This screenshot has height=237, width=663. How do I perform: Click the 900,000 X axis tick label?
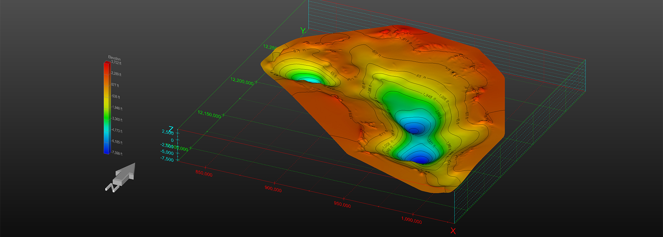[273, 189]
